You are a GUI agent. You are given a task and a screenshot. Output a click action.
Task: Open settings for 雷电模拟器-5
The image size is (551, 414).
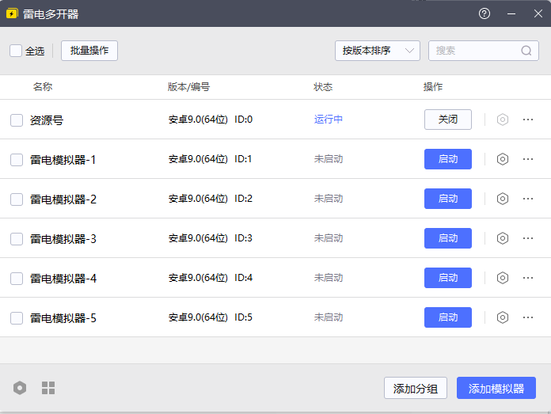click(x=502, y=317)
